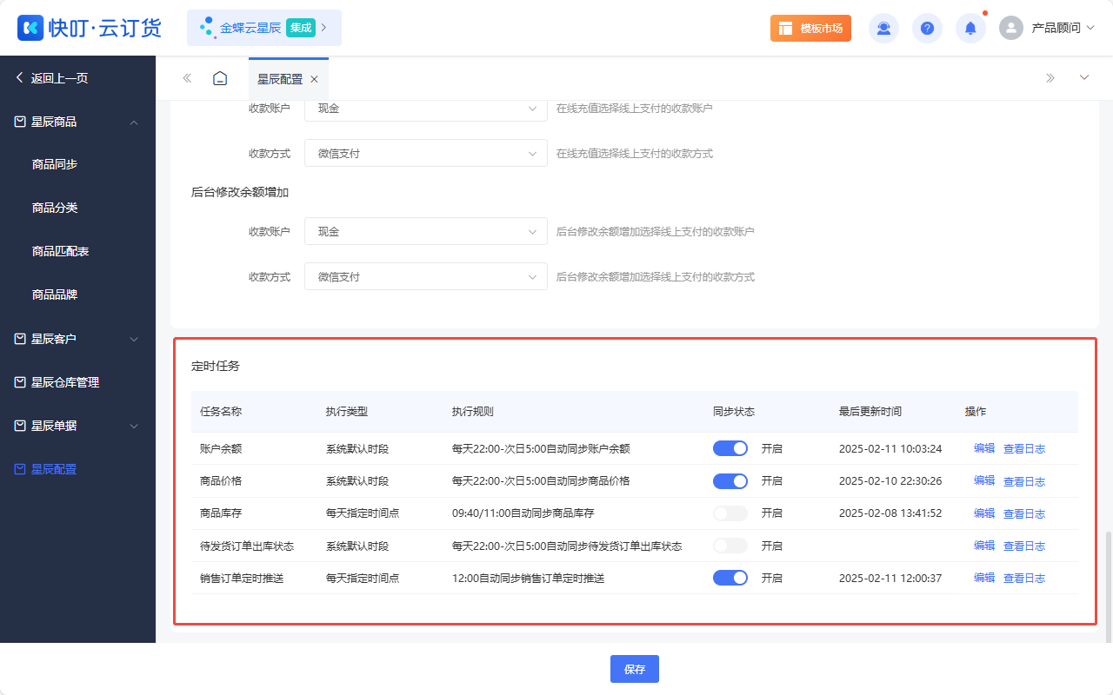View log for 待发货订单出库状态 task
This screenshot has height=695, width=1113.
pos(1024,546)
